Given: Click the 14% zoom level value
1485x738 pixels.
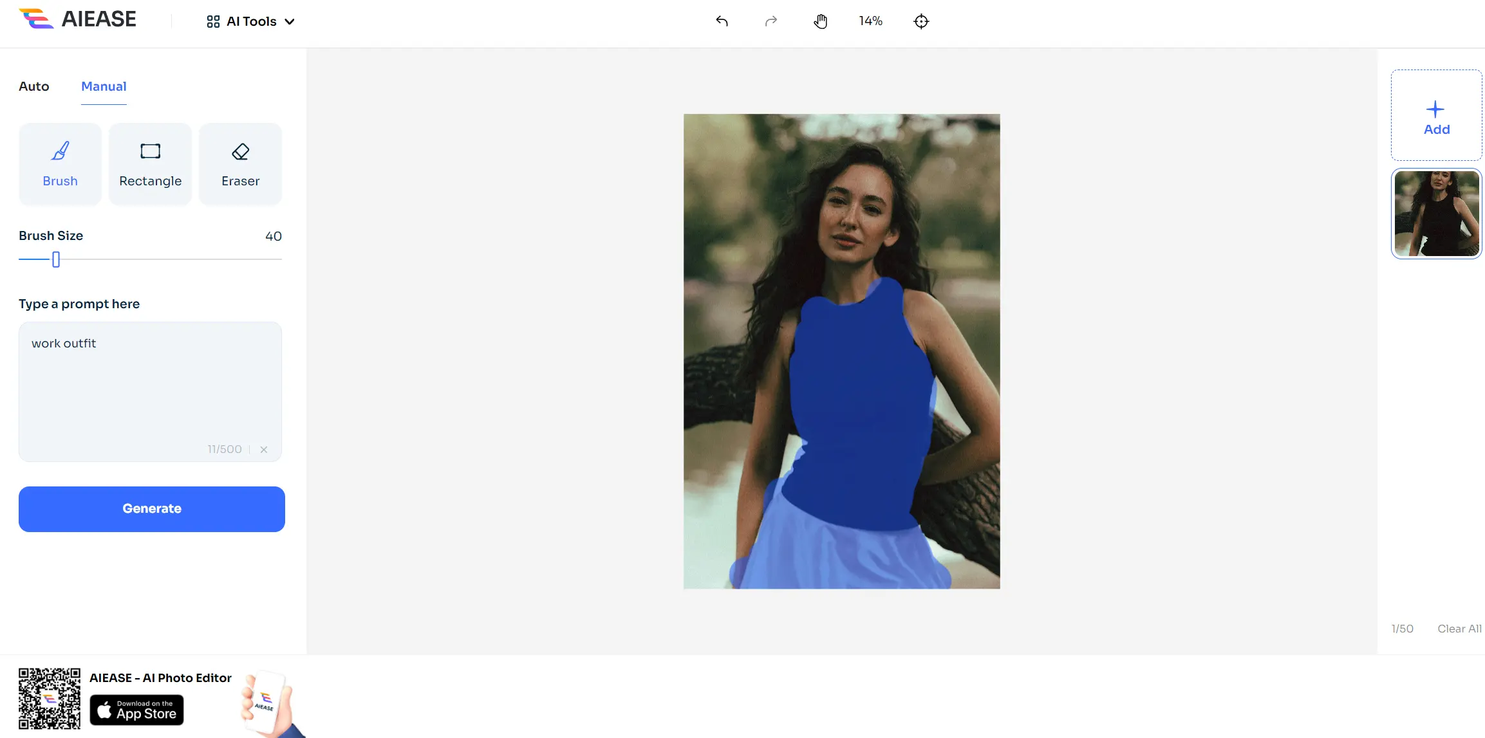Looking at the screenshot, I should pyautogui.click(x=870, y=21).
